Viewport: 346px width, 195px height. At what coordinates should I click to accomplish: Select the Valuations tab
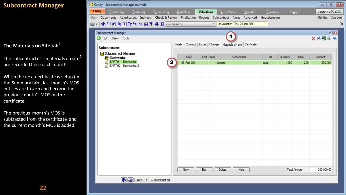206,12
